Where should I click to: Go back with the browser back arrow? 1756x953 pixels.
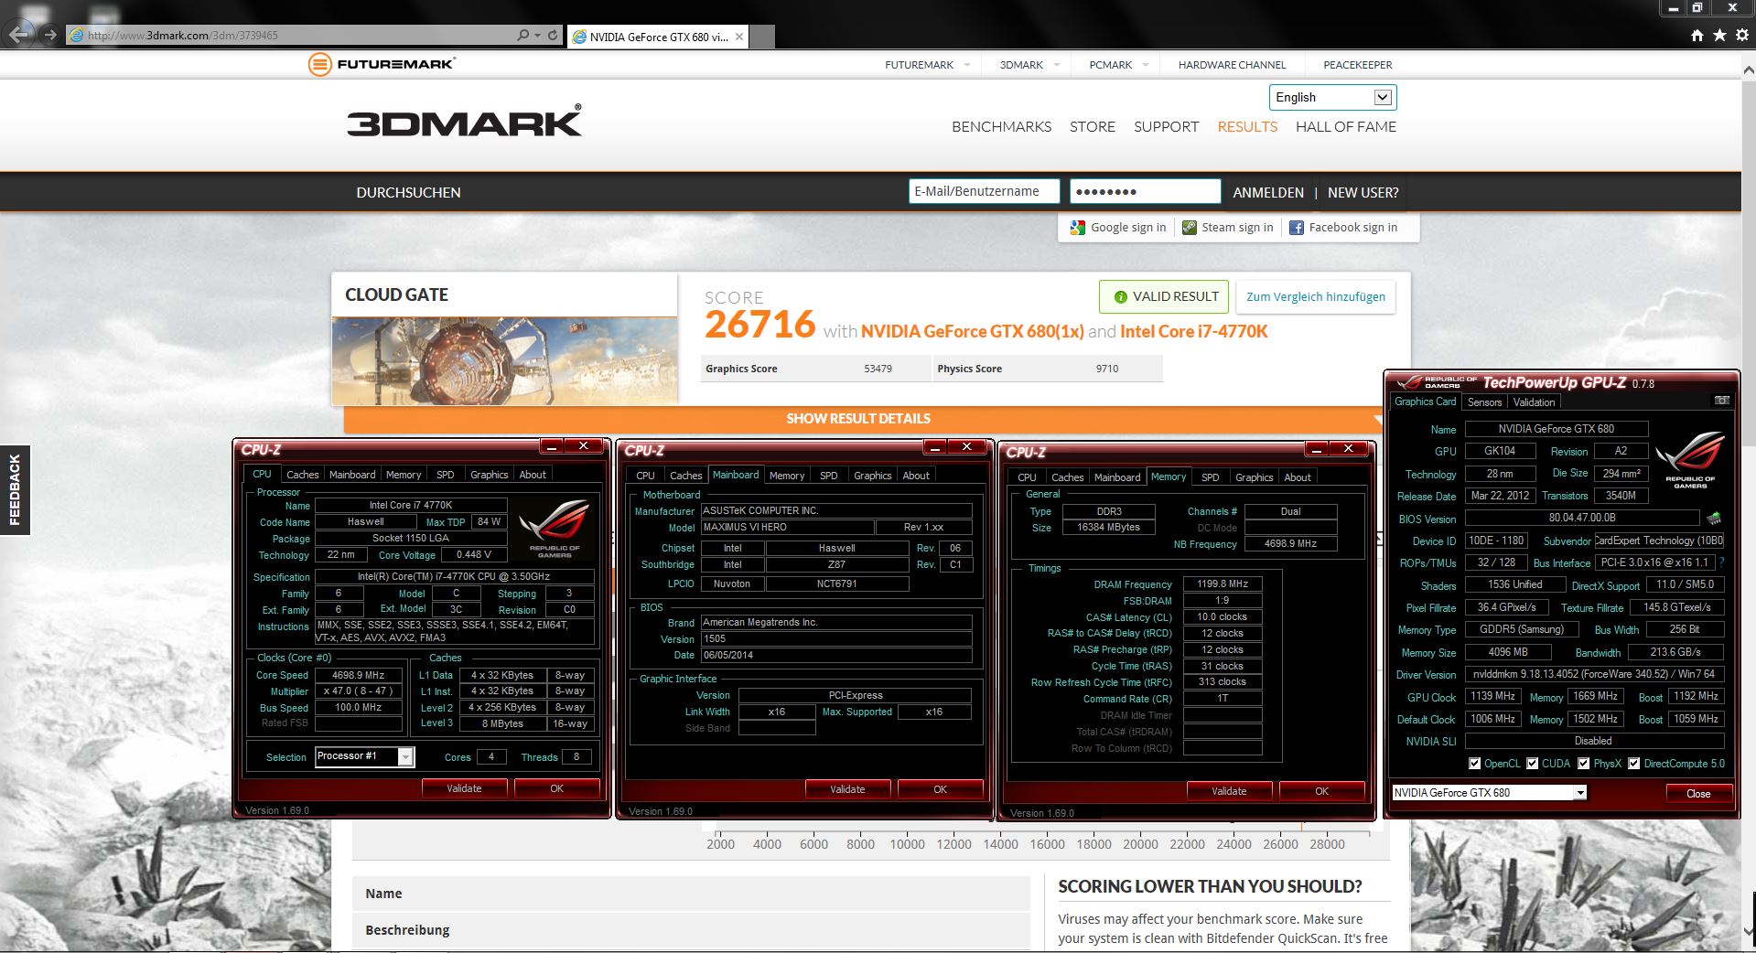[x=19, y=35]
